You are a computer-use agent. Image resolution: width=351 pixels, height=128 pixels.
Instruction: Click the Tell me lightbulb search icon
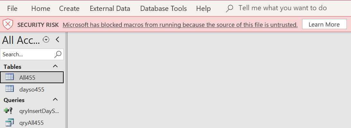tap(230, 9)
